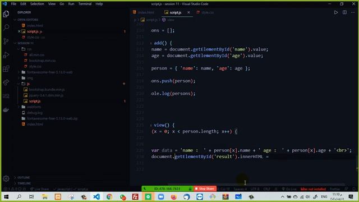Viewport: 359px width, 202px height.
Task: Switch to Visual Studio Code taskbar icon
Action: [x=96, y=197]
